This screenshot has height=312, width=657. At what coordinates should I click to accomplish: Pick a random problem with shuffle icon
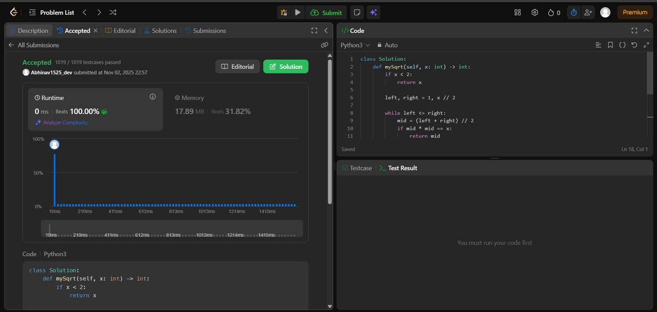tap(113, 12)
